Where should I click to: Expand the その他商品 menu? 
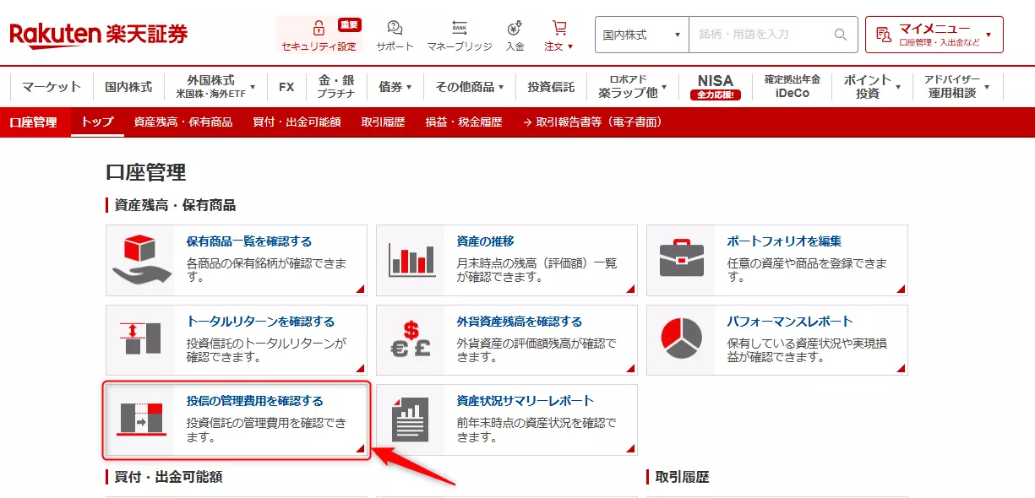tap(470, 86)
